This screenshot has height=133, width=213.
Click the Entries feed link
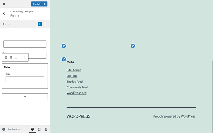(75, 82)
